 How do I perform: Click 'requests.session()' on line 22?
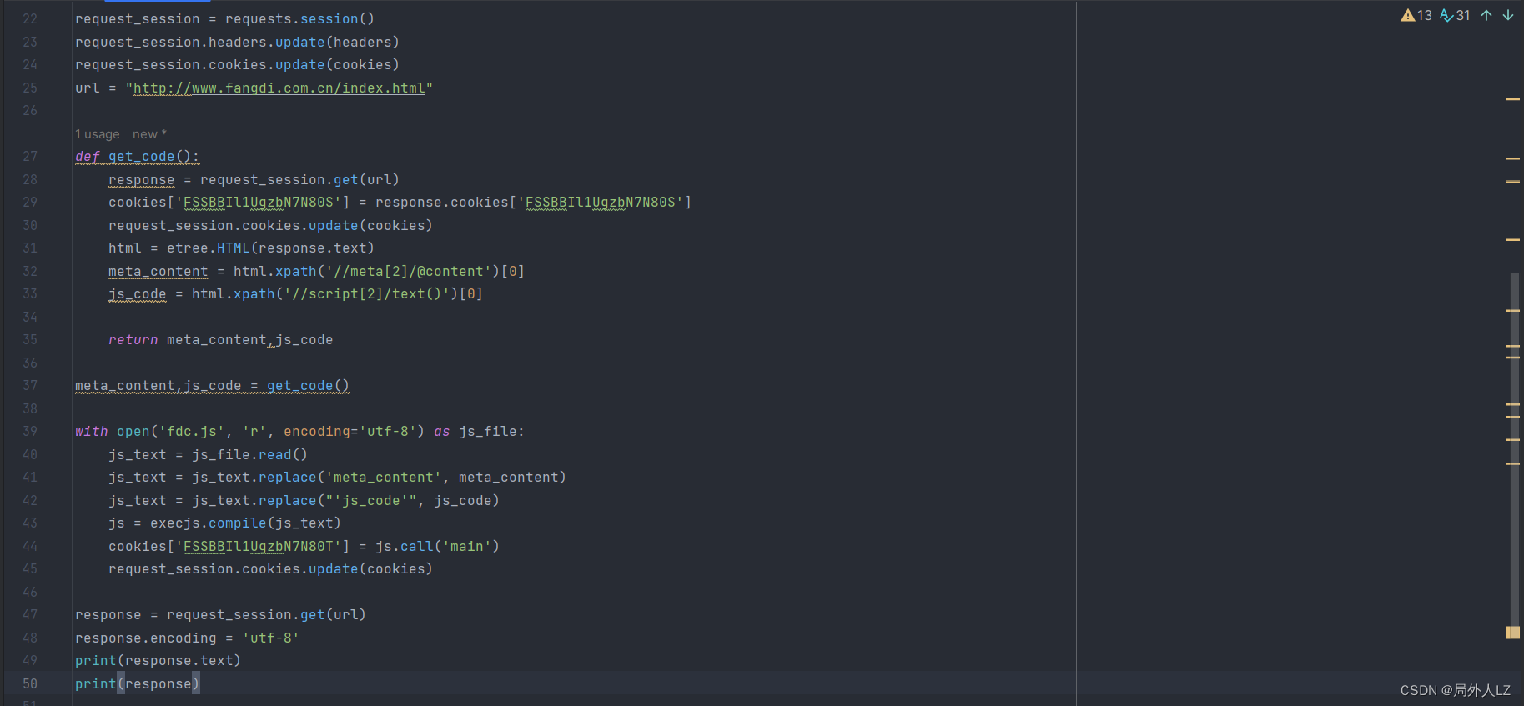point(299,18)
